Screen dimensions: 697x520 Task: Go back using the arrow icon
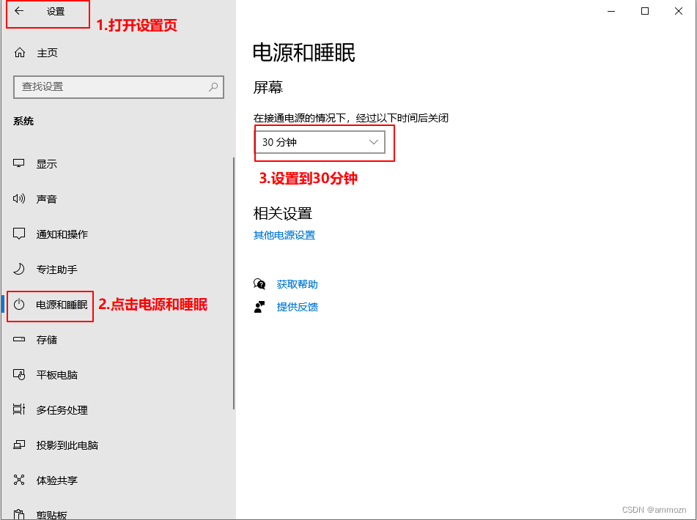click(18, 11)
